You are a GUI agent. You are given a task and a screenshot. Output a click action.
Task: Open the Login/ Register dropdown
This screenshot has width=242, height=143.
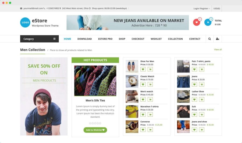pos(202,9)
